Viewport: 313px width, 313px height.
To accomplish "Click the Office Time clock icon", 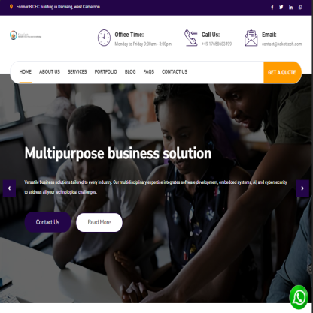I will 104,38.
